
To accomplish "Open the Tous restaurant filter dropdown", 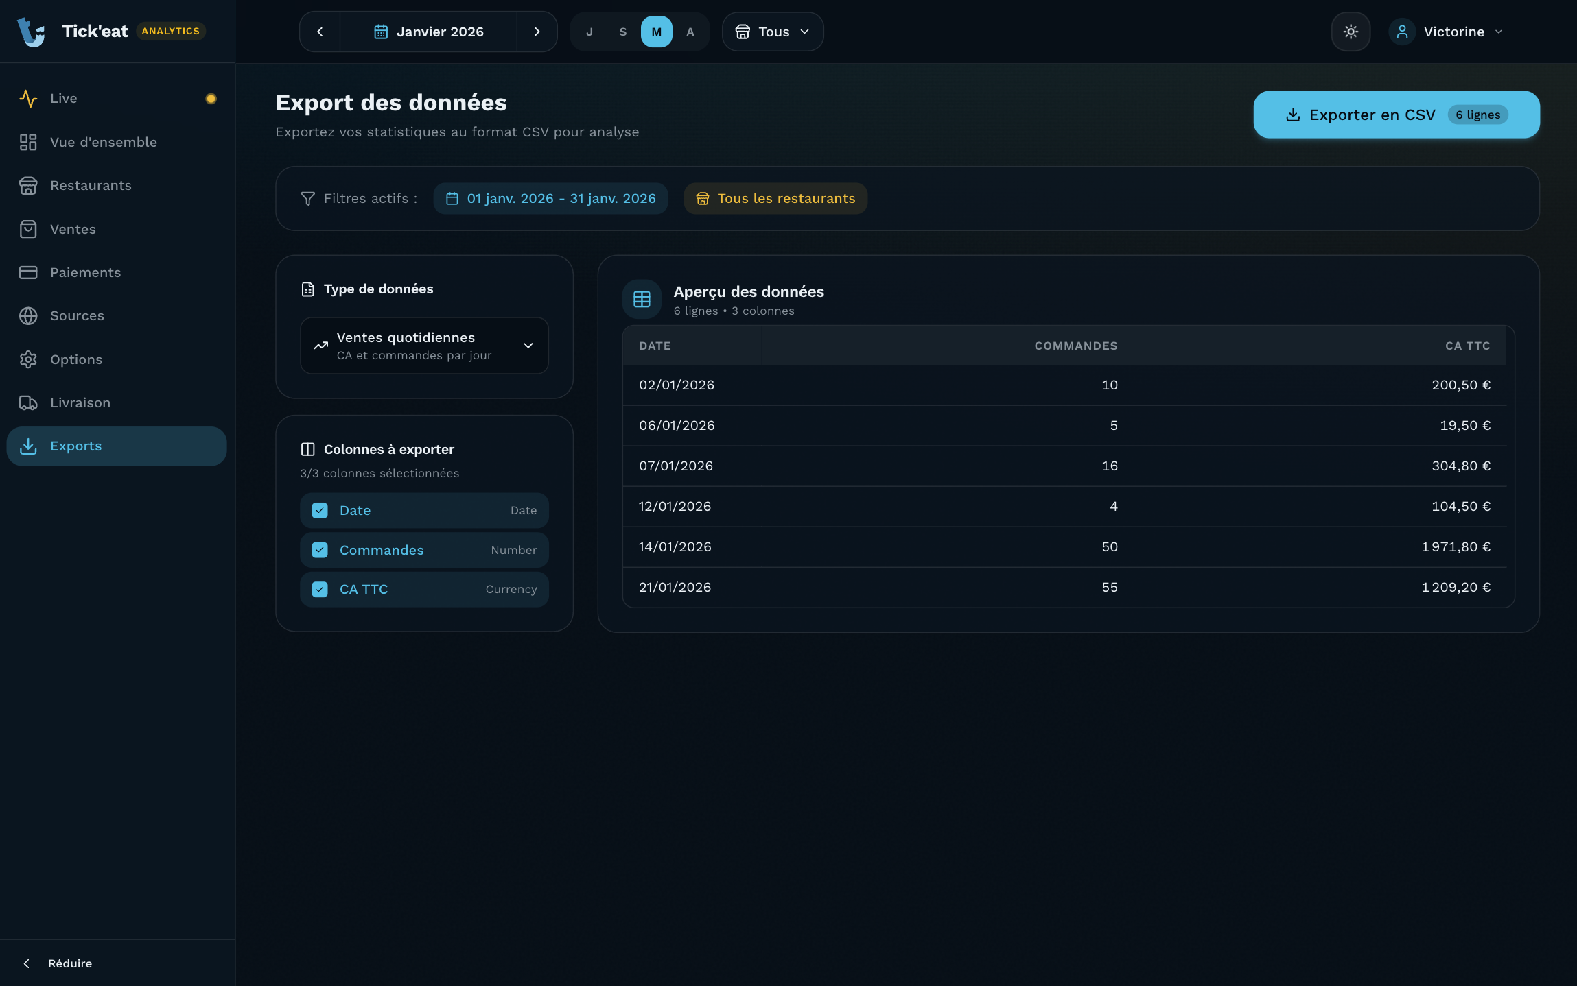I will 772,31.
